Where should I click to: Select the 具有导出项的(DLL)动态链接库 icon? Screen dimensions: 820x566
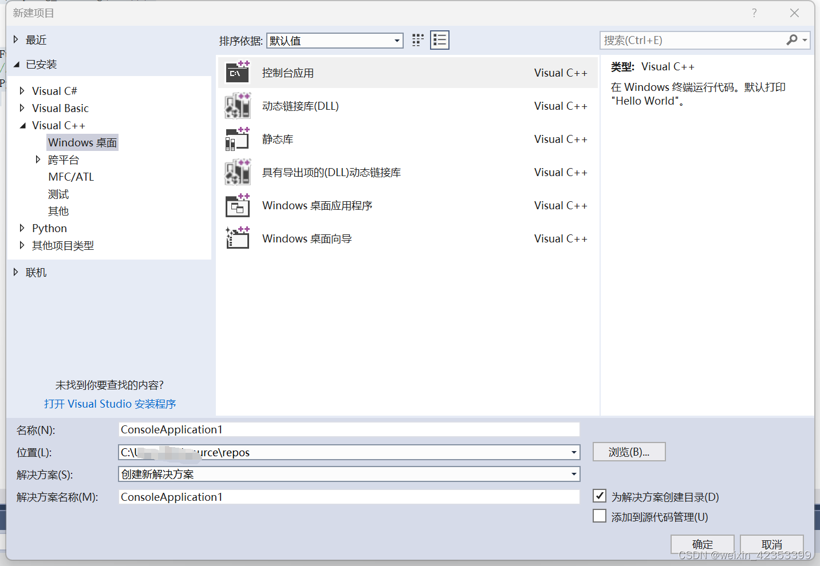click(238, 172)
